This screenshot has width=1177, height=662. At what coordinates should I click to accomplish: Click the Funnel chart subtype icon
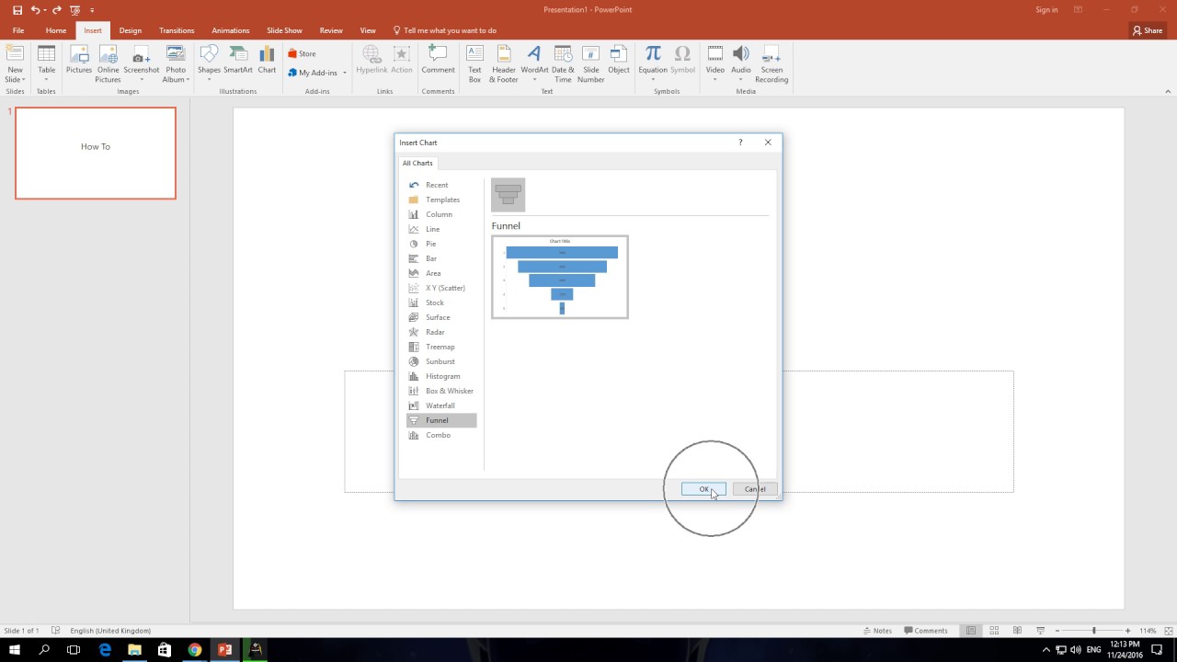508,195
